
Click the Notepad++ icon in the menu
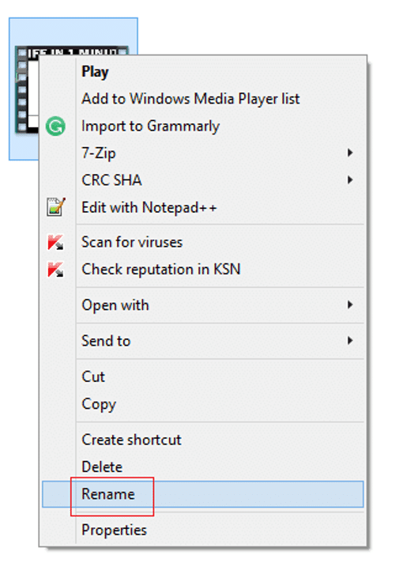pyautogui.click(x=56, y=207)
